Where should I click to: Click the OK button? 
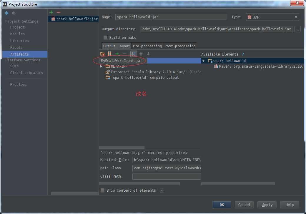coord(222,205)
